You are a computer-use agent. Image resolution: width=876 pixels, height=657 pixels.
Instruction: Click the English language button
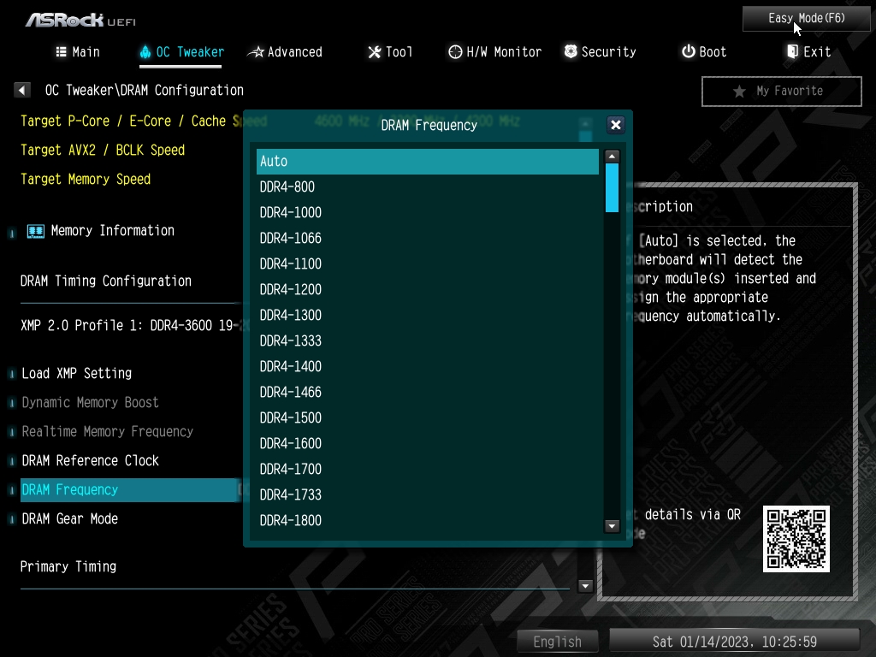coord(557,642)
